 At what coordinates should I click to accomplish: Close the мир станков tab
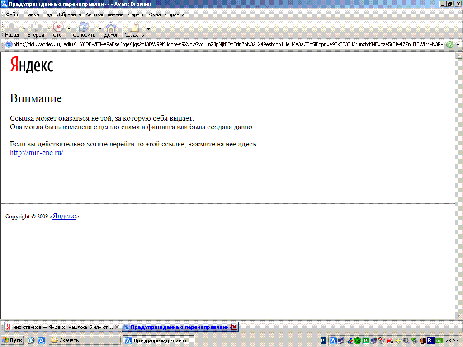[x=117, y=327]
